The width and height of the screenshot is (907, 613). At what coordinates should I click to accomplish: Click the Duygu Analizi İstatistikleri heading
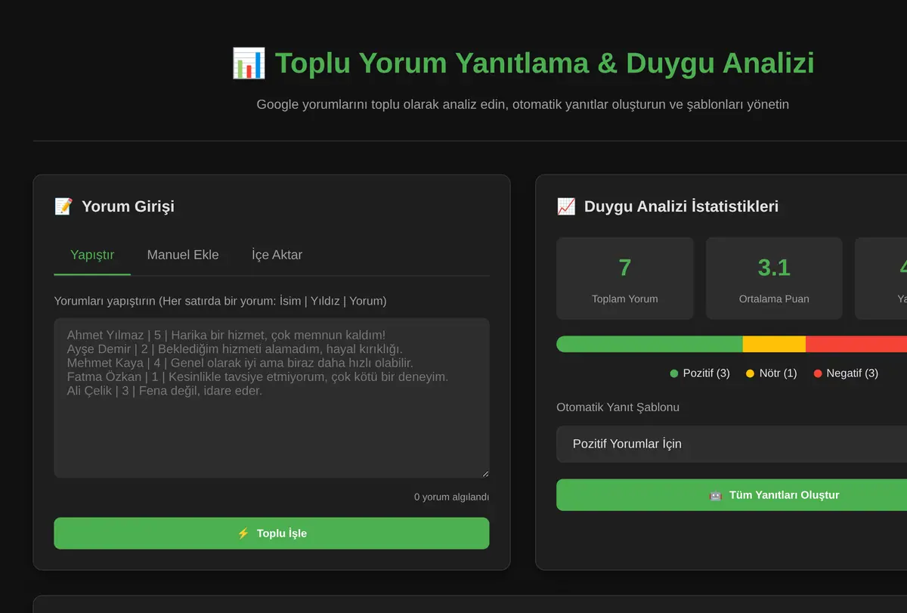(681, 206)
